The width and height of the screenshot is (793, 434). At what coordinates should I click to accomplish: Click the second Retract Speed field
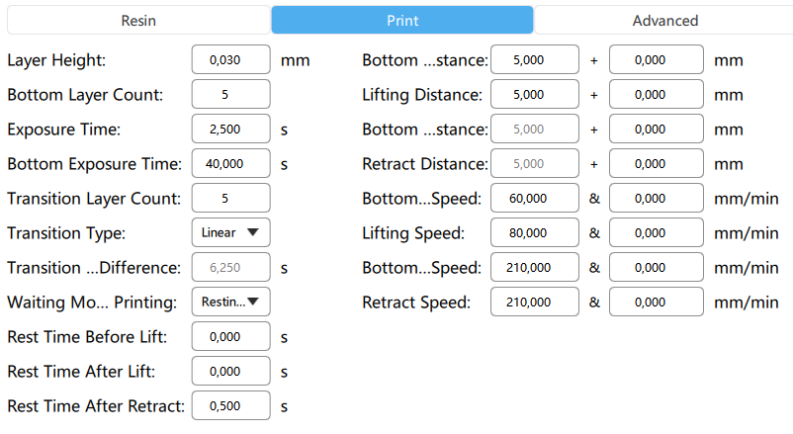coord(656,302)
